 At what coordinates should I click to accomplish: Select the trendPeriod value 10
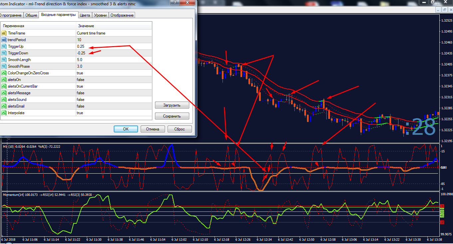tap(114, 40)
